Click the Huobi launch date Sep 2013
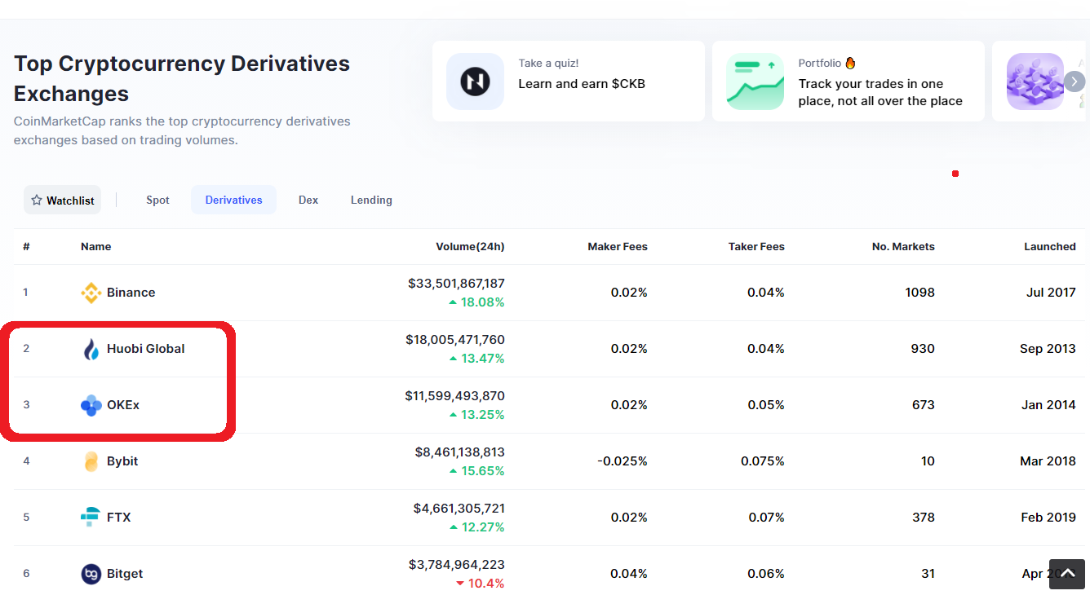 click(x=1048, y=349)
